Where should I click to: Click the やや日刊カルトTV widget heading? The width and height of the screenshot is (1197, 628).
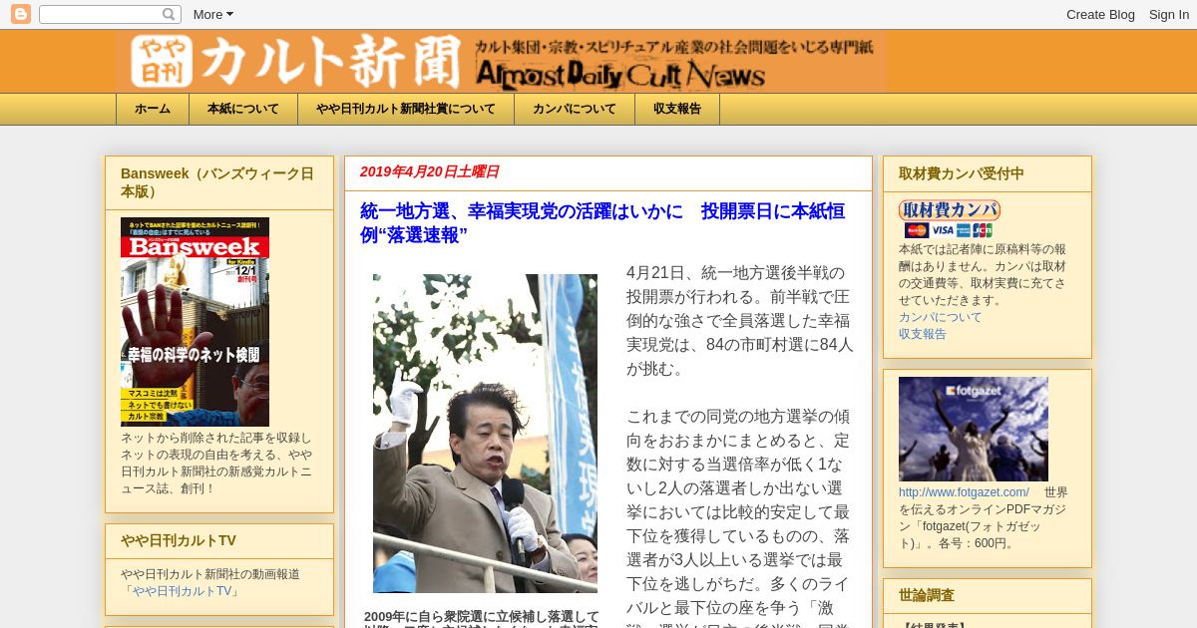pyautogui.click(x=179, y=540)
